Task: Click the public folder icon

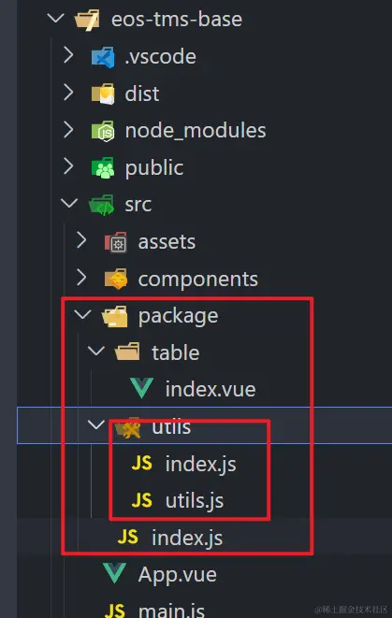Action: pyautogui.click(x=103, y=168)
